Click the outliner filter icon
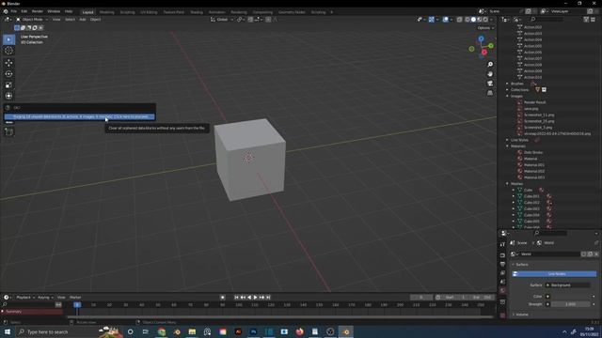This screenshot has width=602, height=338. click(586, 19)
